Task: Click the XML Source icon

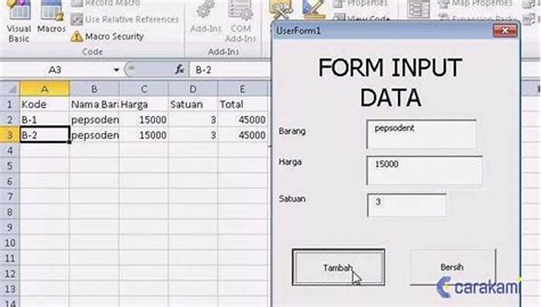Action: pos(418,9)
